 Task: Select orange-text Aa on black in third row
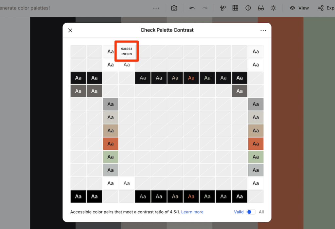pyautogui.click(x=191, y=78)
